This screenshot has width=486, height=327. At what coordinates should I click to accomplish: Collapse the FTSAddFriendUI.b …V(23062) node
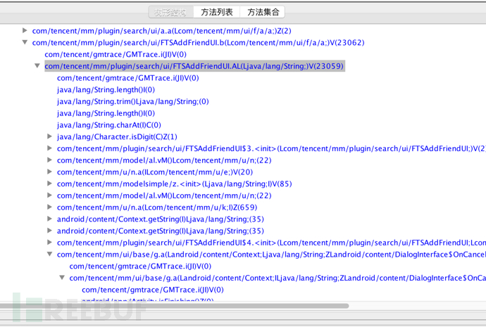(x=25, y=42)
